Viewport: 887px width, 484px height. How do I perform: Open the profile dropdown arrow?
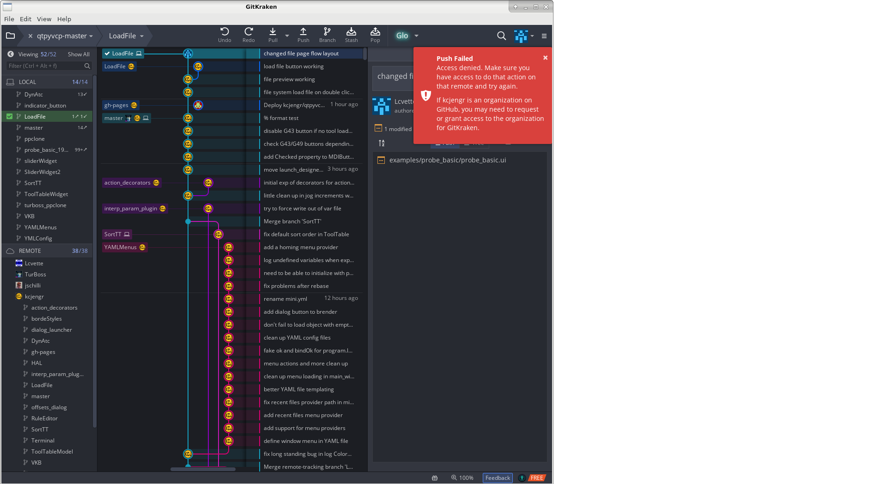point(532,36)
